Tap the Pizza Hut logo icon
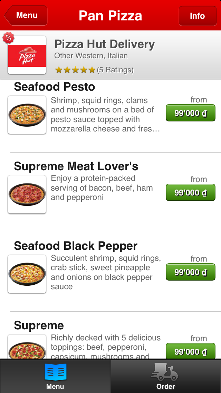The height and width of the screenshot is (393, 221). (27, 55)
